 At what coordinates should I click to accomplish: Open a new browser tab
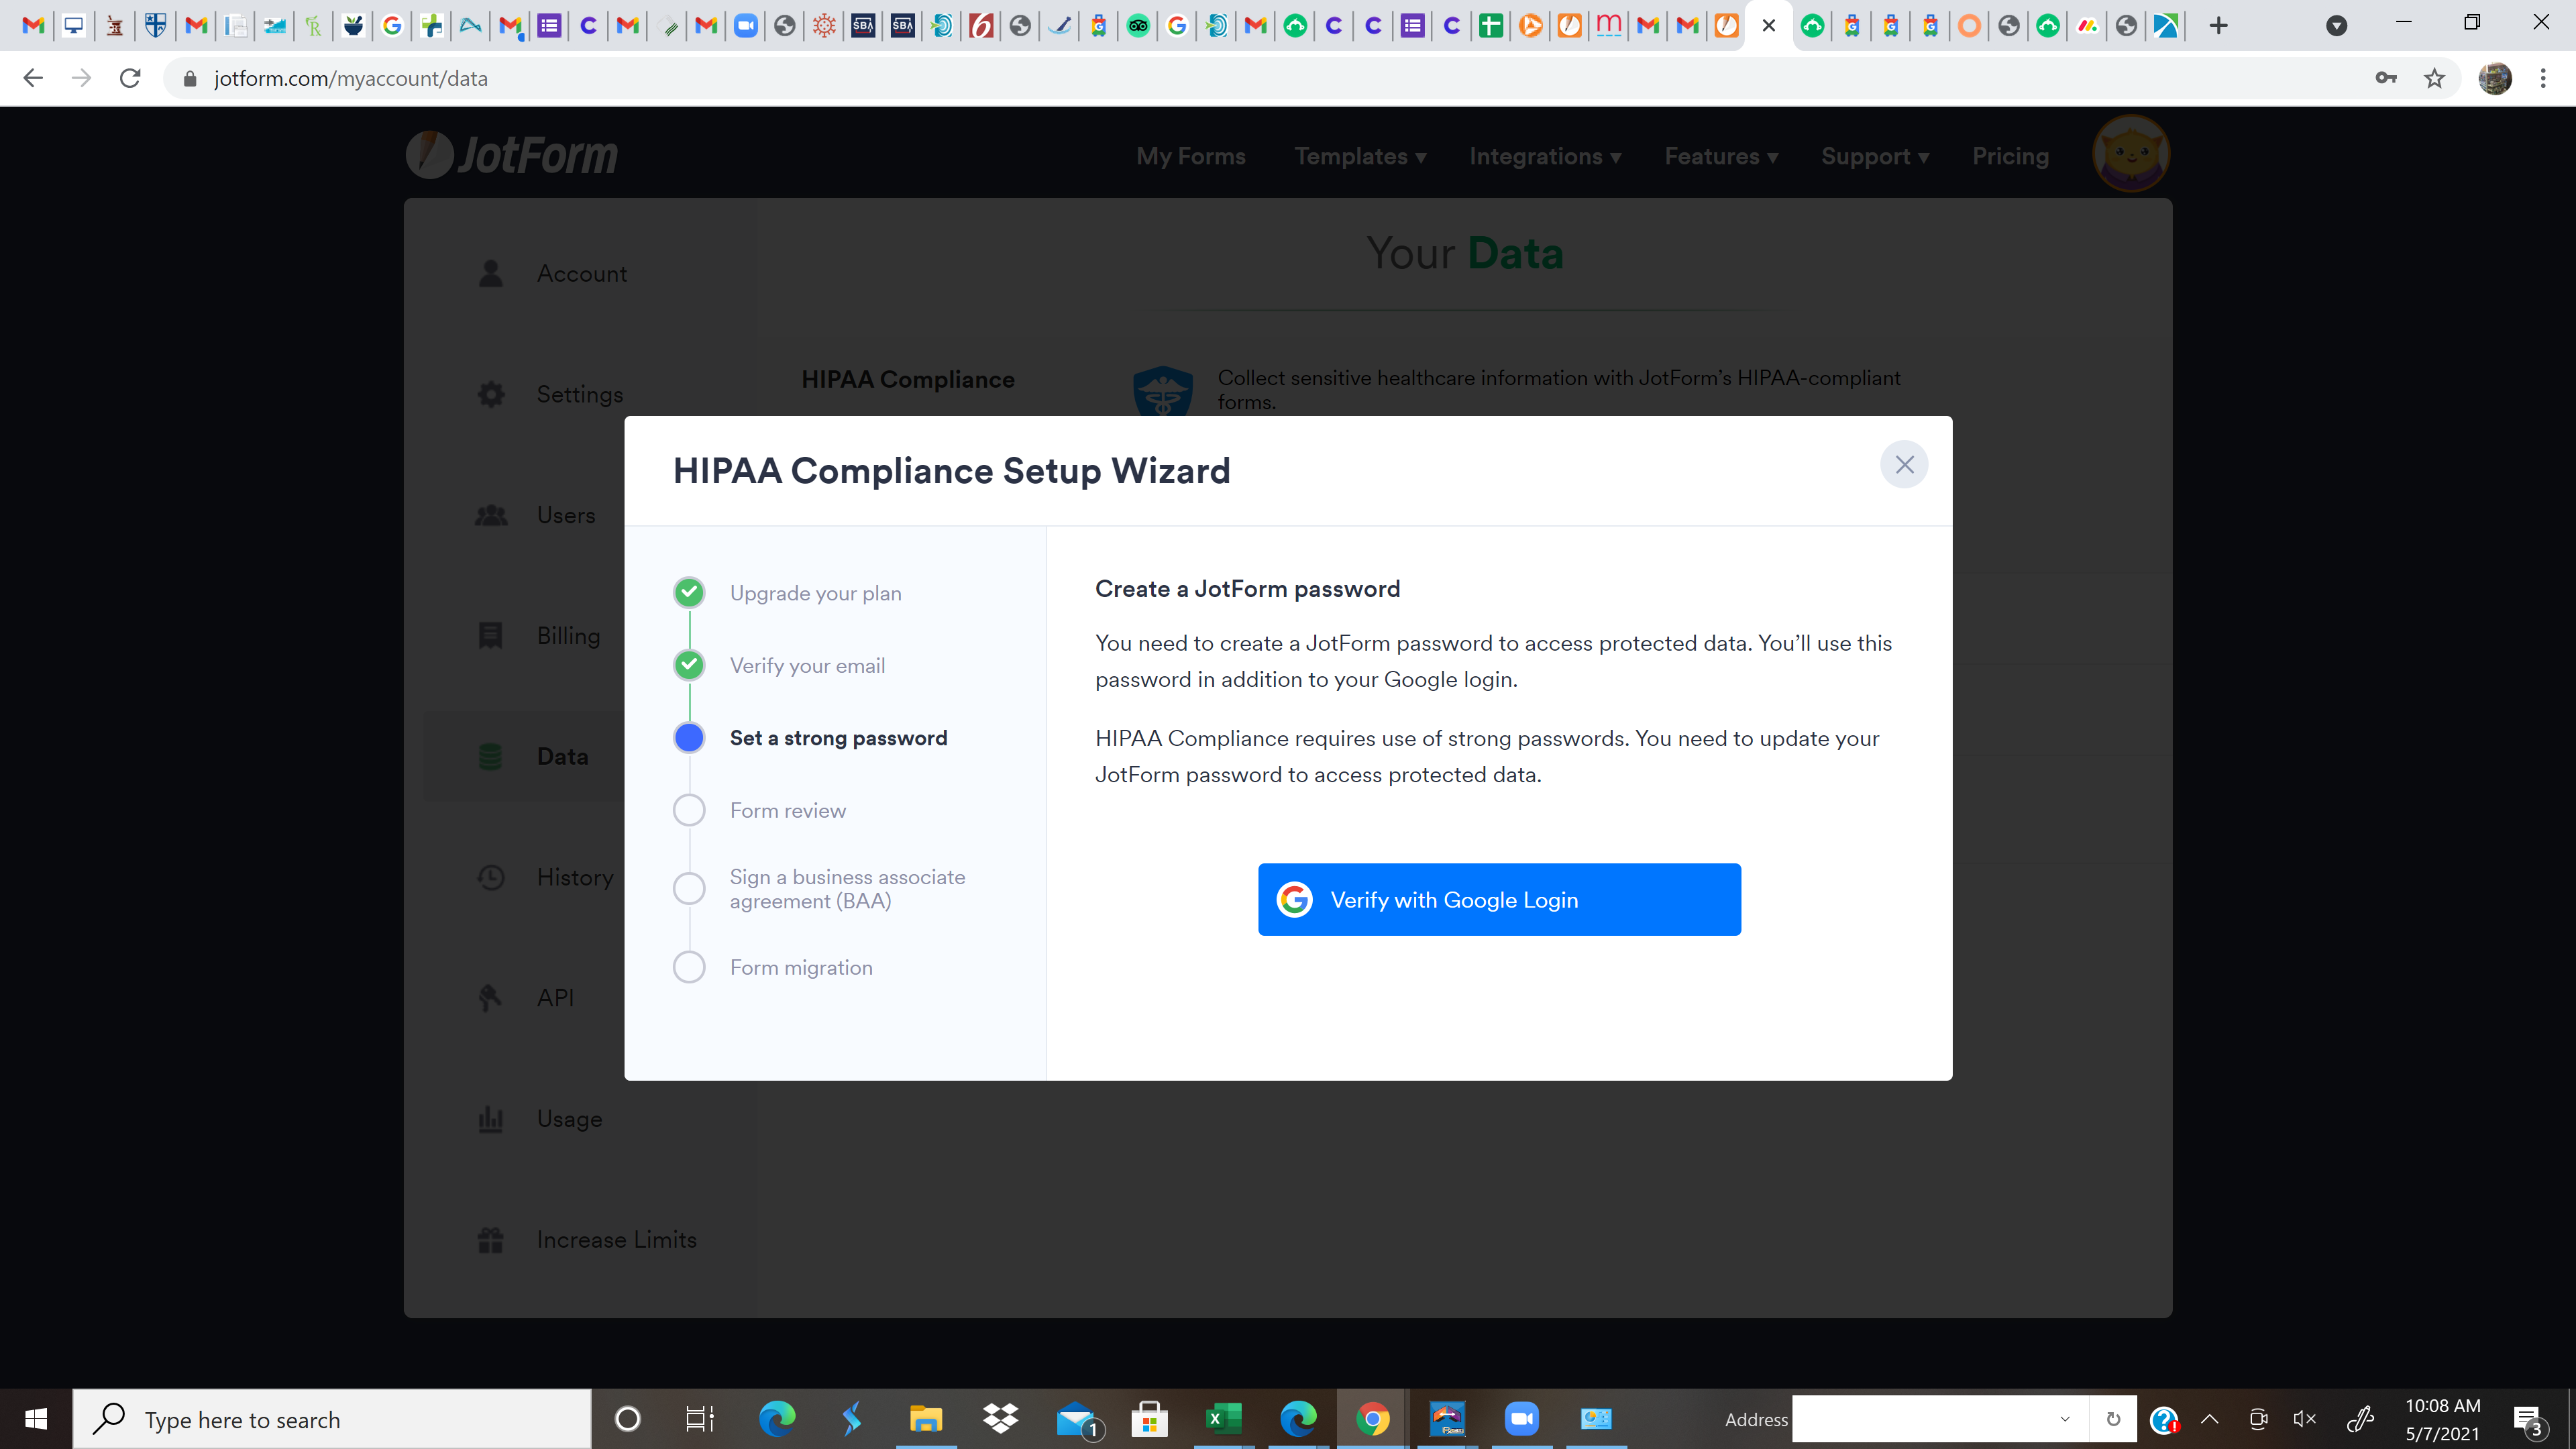tap(2218, 26)
